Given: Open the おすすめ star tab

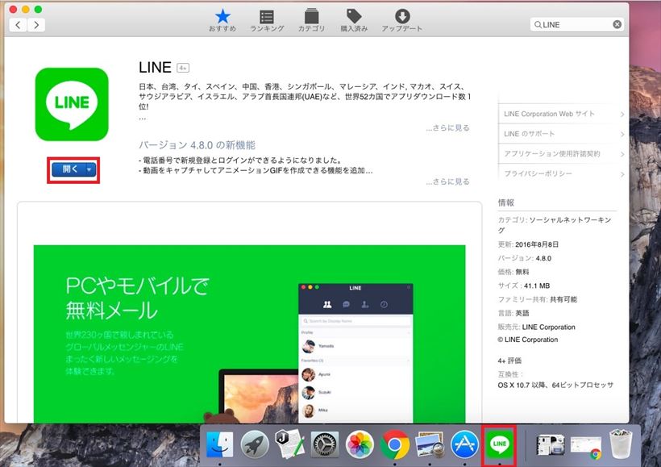Looking at the screenshot, I should pos(222,20).
